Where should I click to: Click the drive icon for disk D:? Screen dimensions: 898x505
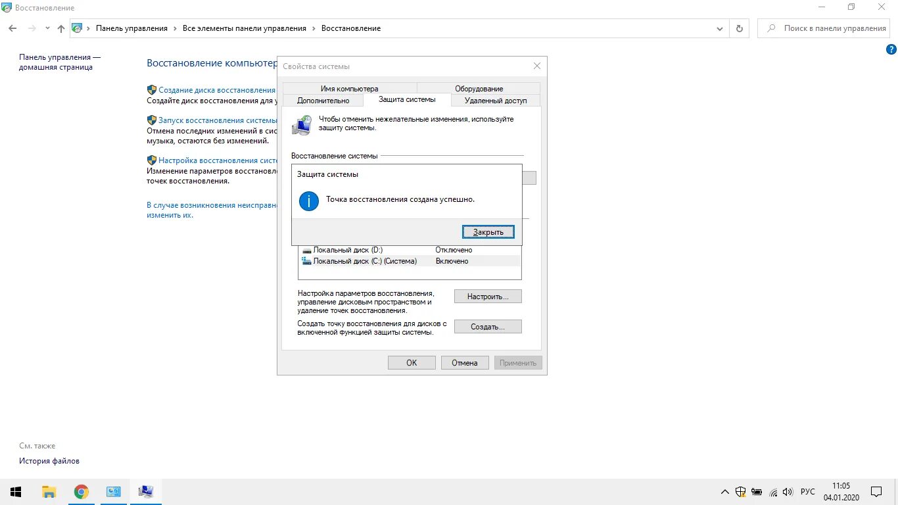click(x=306, y=251)
